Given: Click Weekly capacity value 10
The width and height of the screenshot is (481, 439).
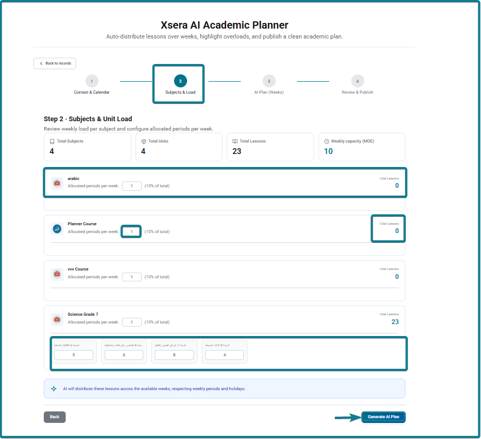Looking at the screenshot, I should pos(328,151).
